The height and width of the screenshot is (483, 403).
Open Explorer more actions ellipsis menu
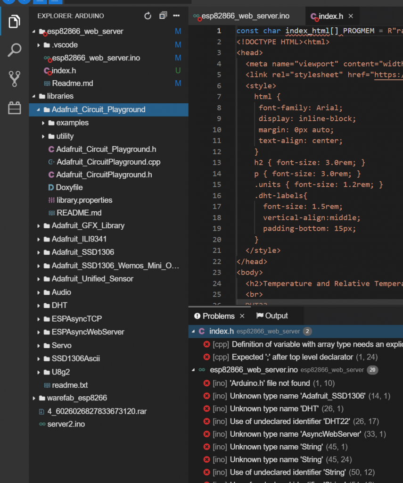point(176,16)
